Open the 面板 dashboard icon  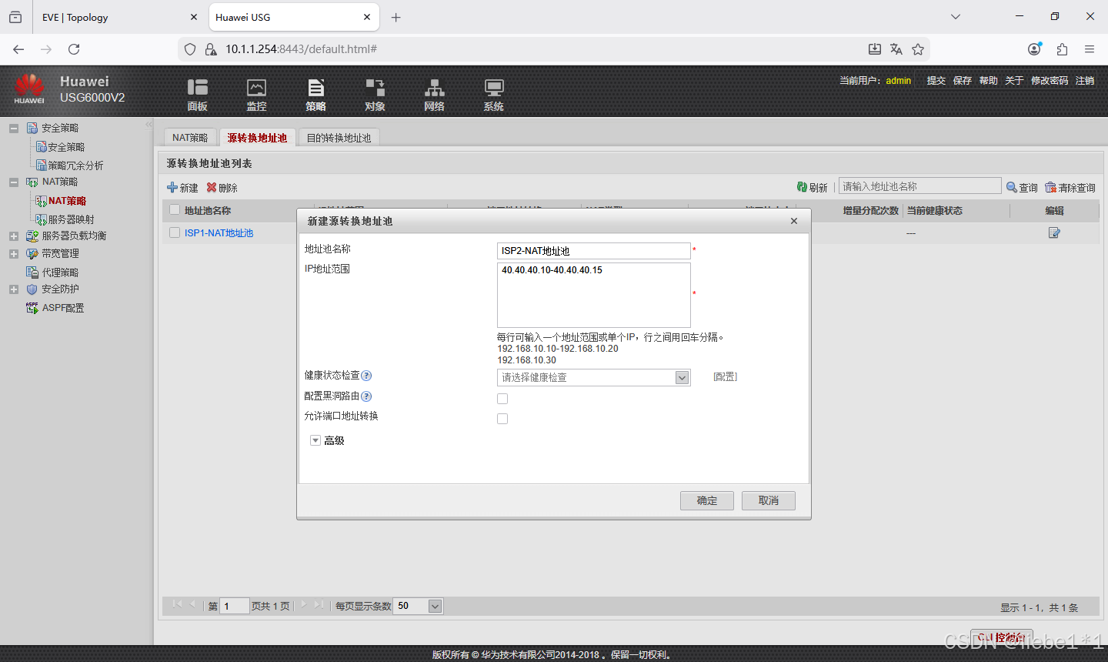tap(198, 95)
